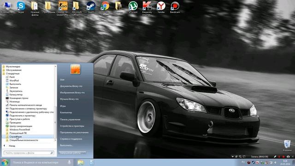Screen dimensions: 295x166
Task: Click the Windows Start orb
Action: click(5, 162)
